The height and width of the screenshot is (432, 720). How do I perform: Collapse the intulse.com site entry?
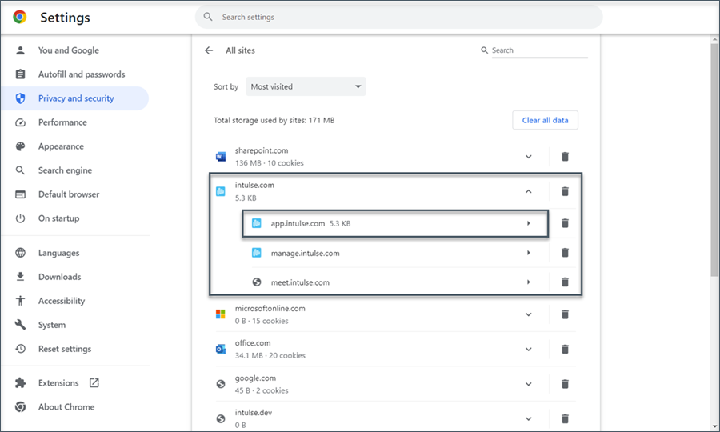click(x=529, y=191)
